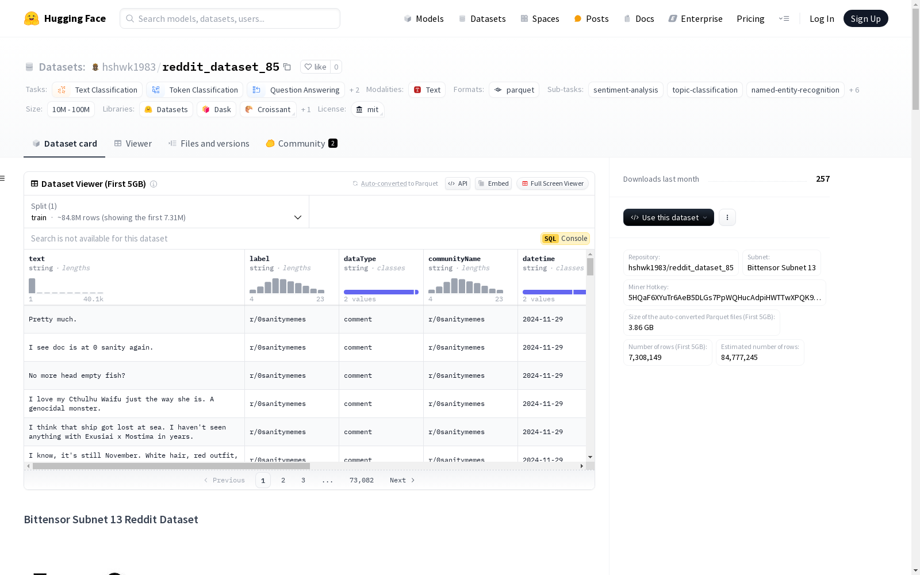
Task: Switch to the Viewer tab
Action: coord(133,144)
